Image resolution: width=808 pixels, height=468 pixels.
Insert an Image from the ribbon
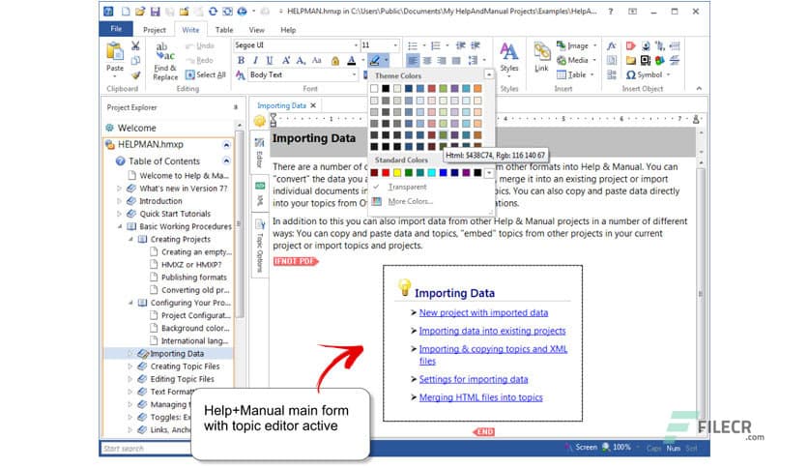tap(572, 45)
